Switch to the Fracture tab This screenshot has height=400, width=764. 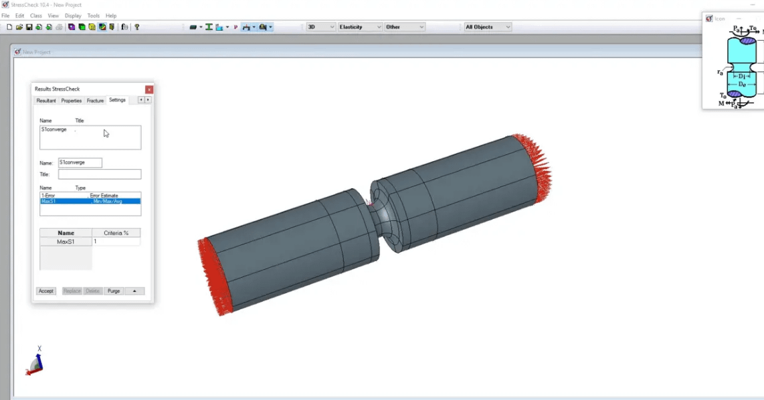(x=95, y=101)
